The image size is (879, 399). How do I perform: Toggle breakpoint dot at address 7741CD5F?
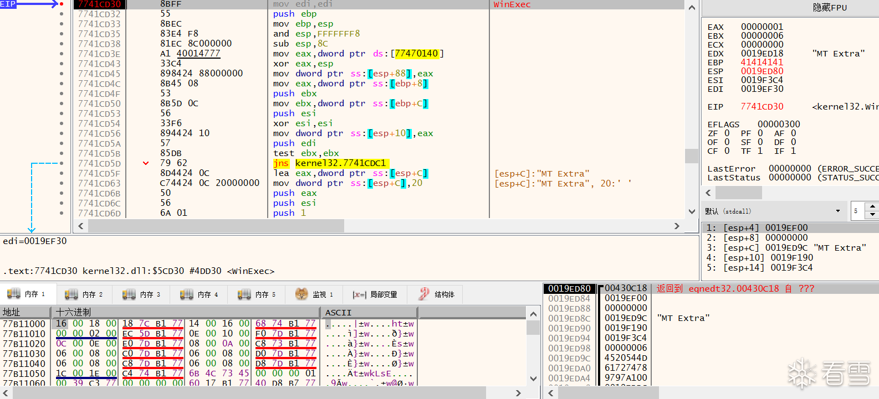coord(62,173)
